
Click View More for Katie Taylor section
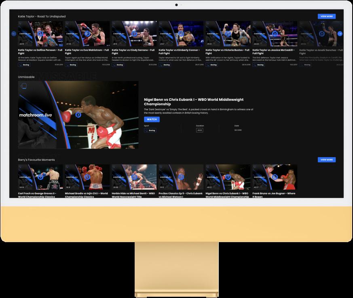point(327,16)
